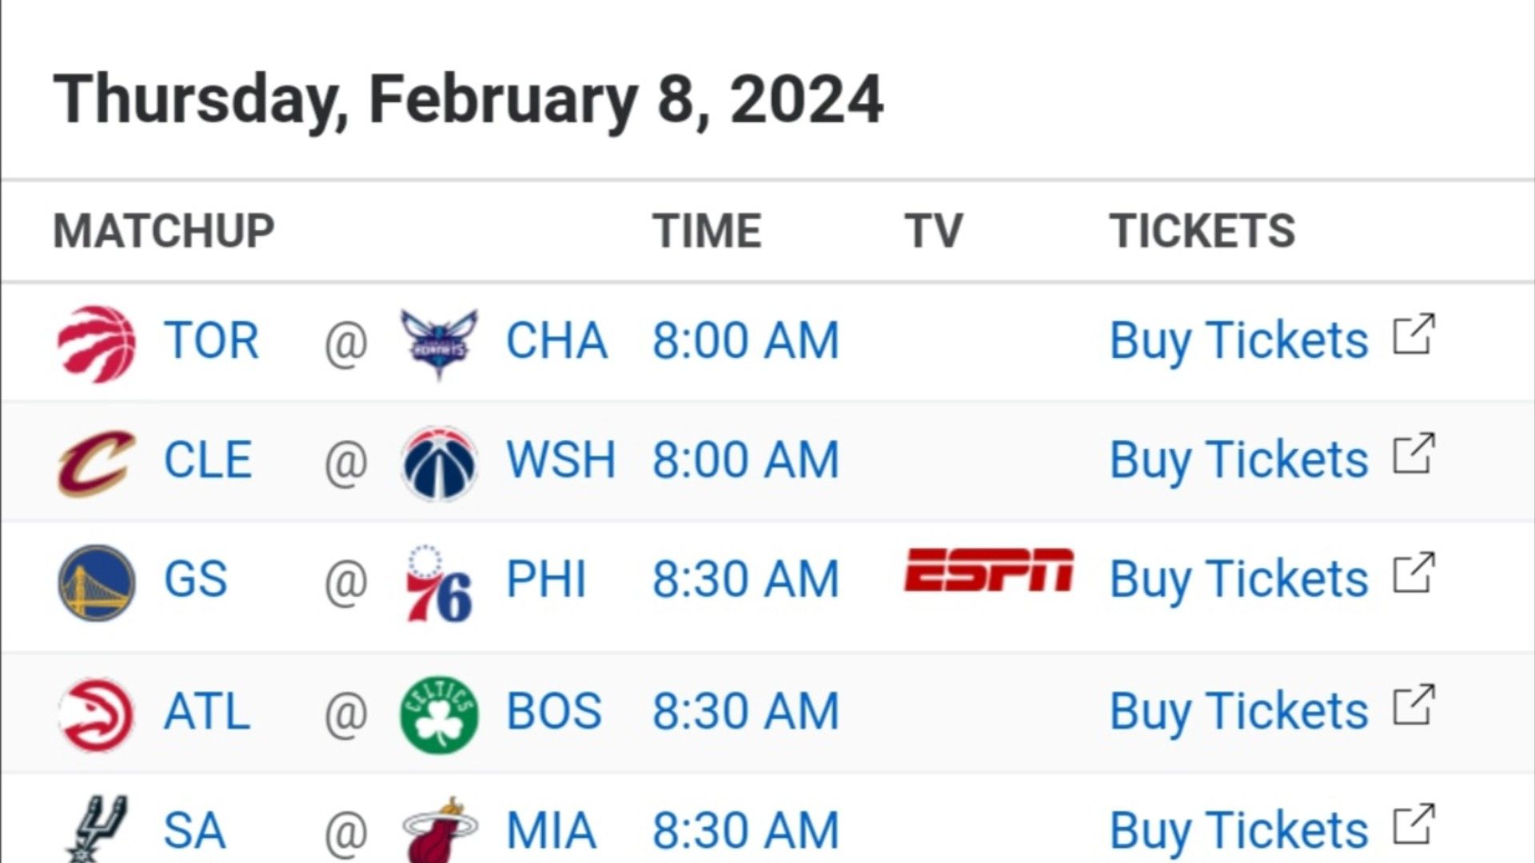Click the Toronto Raptors logo
Image resolution: width=1535 pixels, height=863 pixels.
tap(97, 344)
